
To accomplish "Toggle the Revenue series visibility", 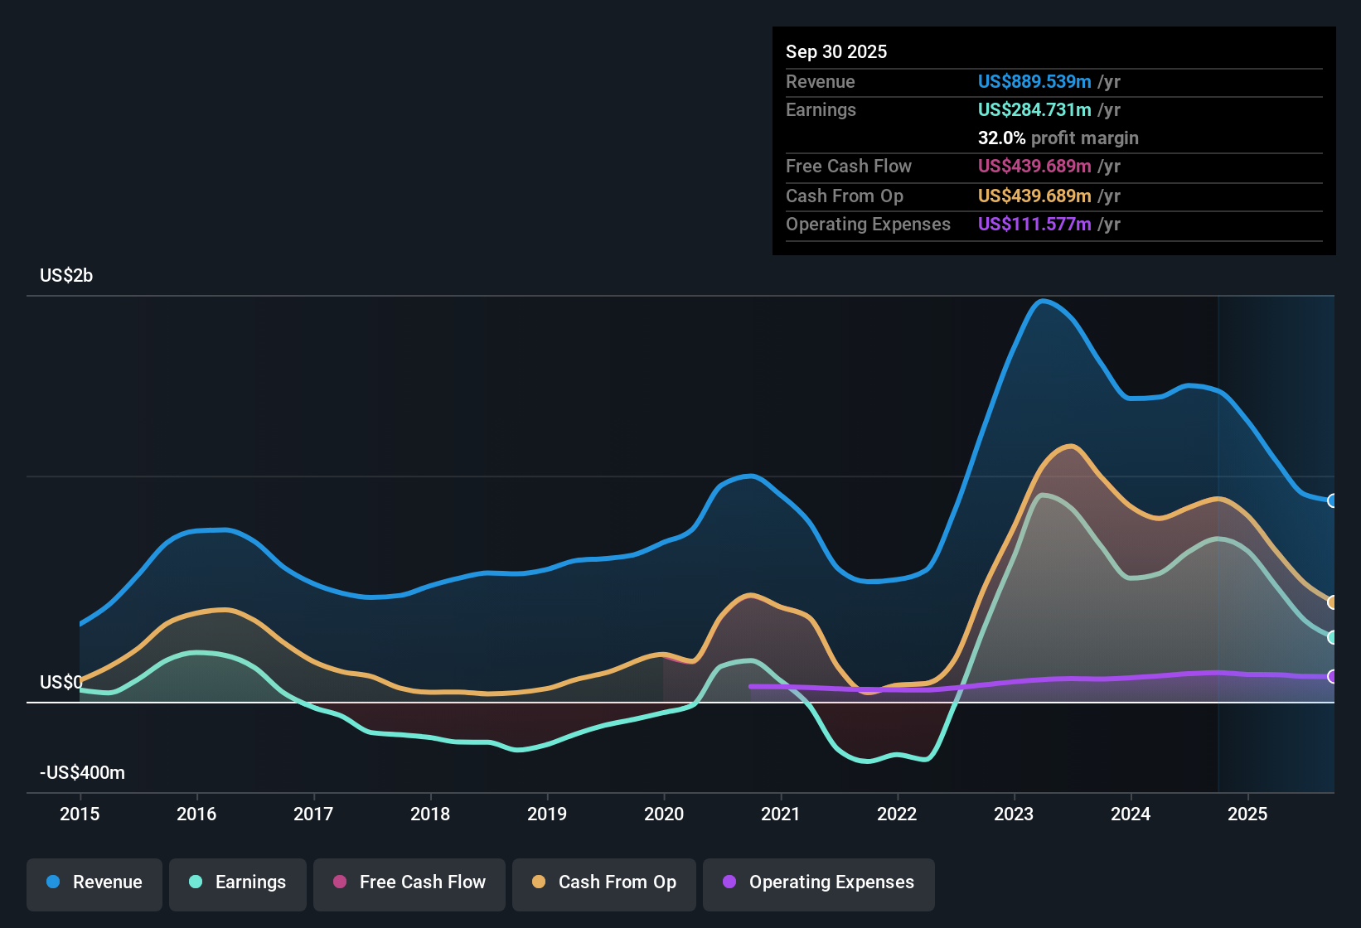I will [94, 882].
